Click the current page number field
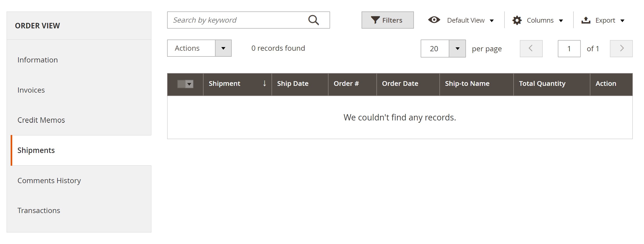This screenshot has height=244, width=644. tap(569, 49)
